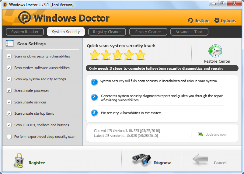The height and width of the screenshot is (174, 244).
Task: Click the Diagnose binoculars icon
Action: click(142, 159)
